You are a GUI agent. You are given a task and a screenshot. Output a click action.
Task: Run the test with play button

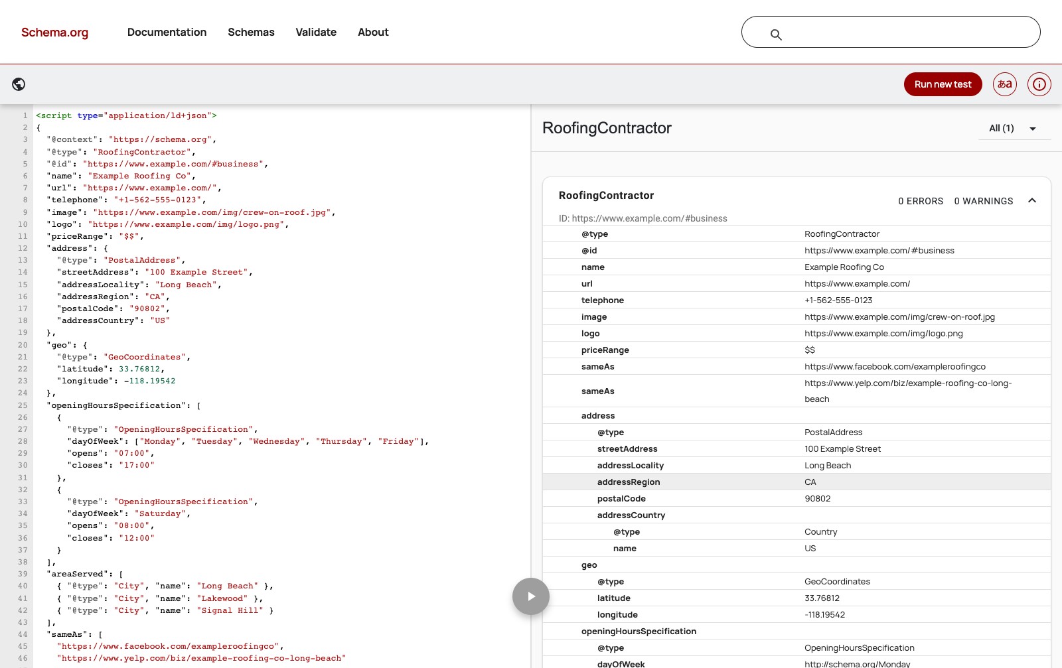(531, 596)
